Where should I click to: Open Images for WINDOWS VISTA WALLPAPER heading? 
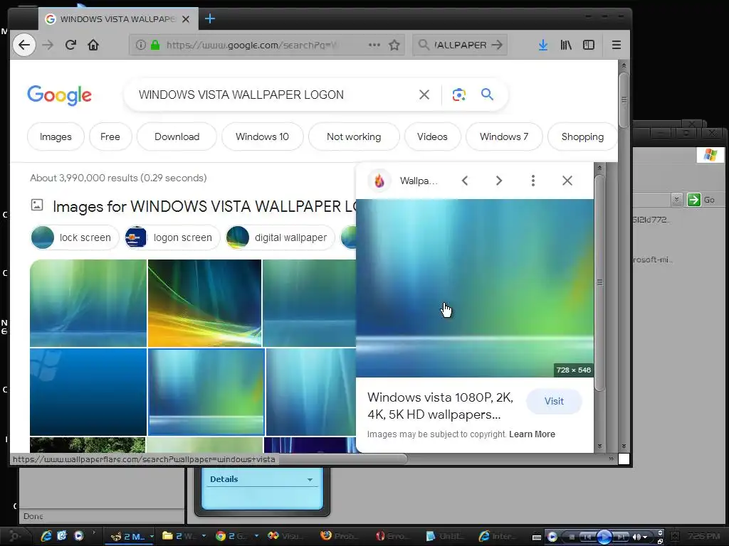tap(204, 207)
